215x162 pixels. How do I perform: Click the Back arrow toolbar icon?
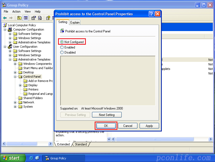point(5,18)
